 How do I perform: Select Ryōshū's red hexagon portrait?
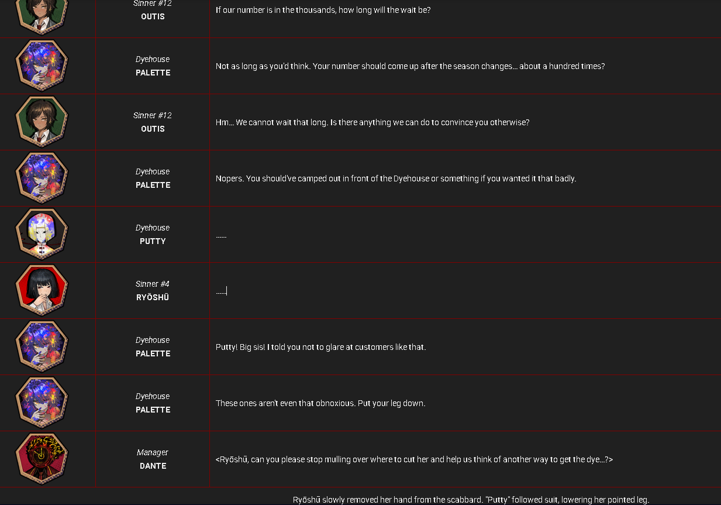(x=42, y=291)
